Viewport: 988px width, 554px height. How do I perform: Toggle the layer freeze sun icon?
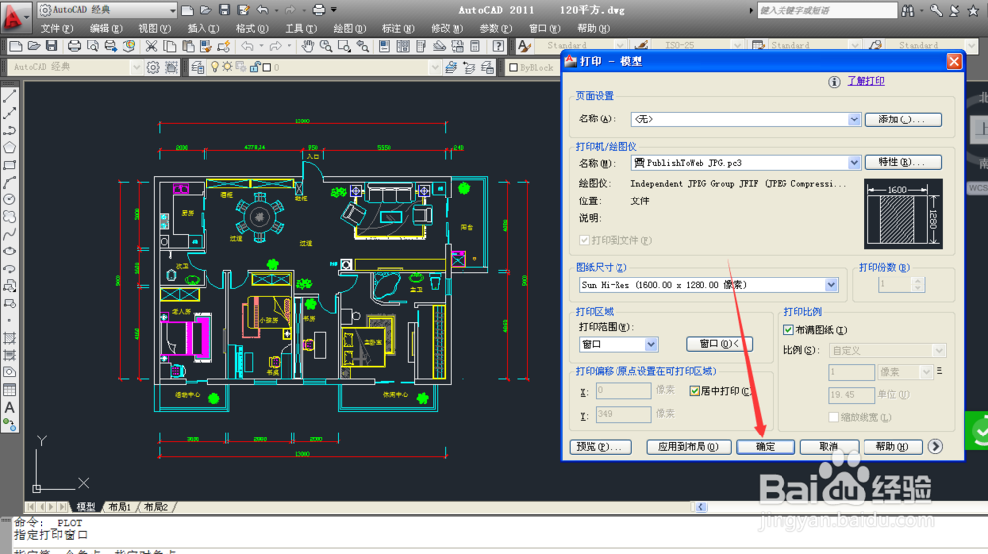[x=227, y=67]
